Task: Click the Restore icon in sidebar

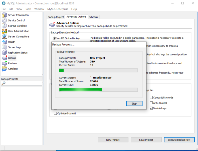Action: coord(5,63)
